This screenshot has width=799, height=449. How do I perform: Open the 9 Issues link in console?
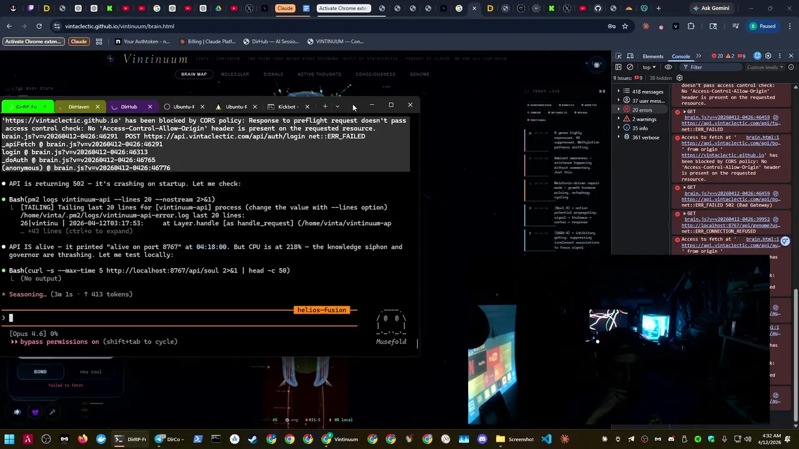pos(627,78)
